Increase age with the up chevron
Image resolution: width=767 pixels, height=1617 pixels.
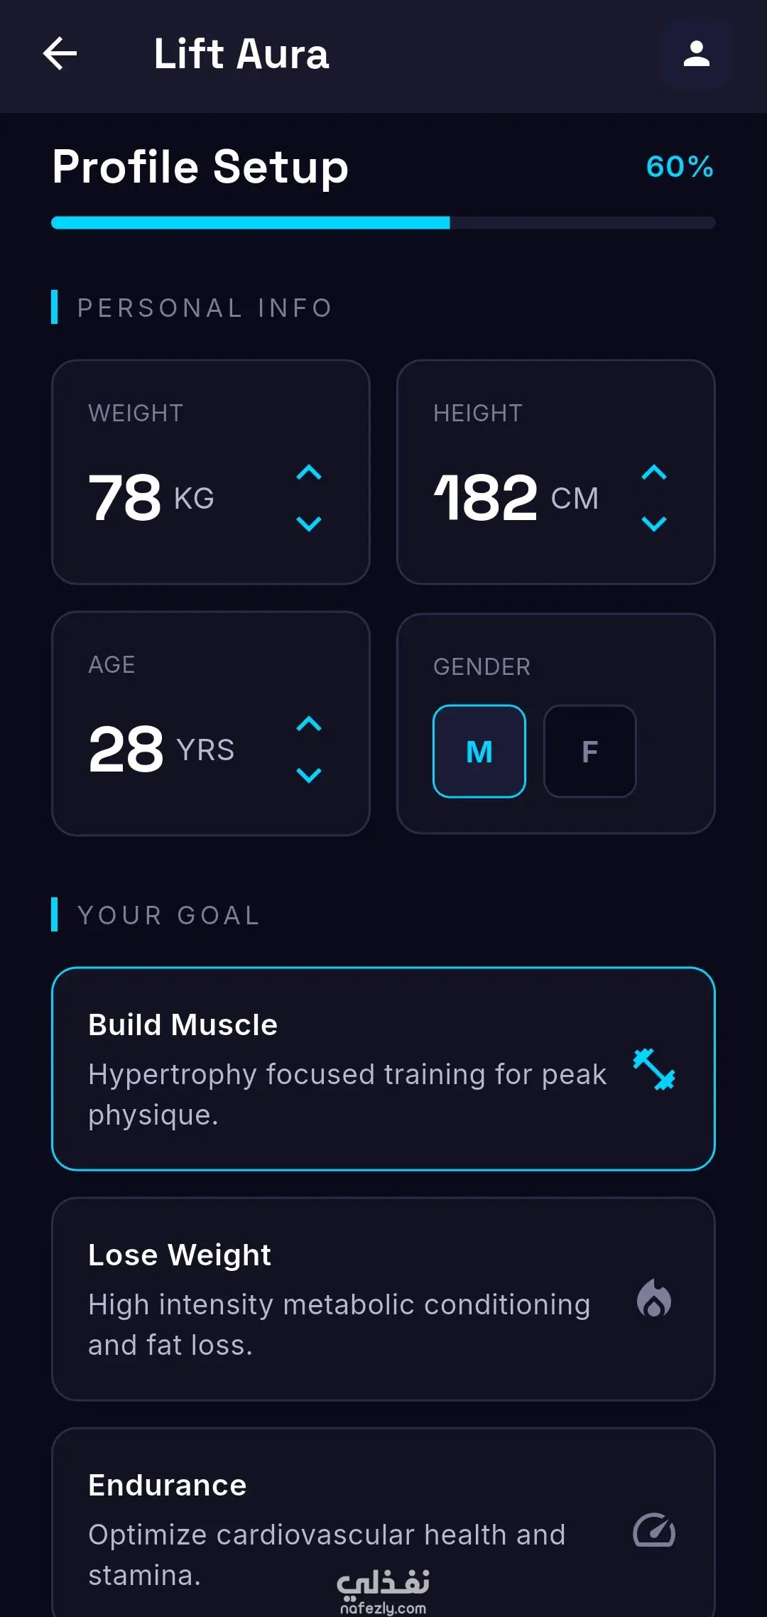(309, 724)
